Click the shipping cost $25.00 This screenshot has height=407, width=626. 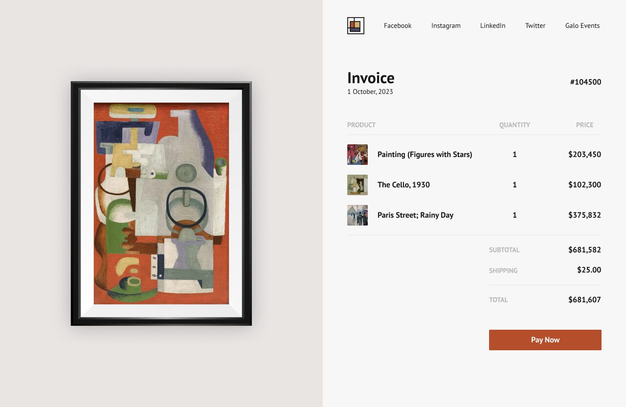pos(589,270)
